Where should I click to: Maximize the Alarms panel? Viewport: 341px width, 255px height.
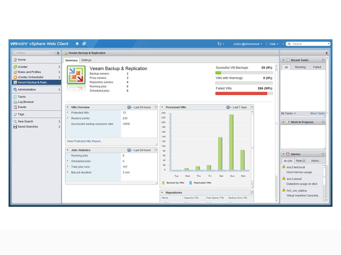point(323,154)
